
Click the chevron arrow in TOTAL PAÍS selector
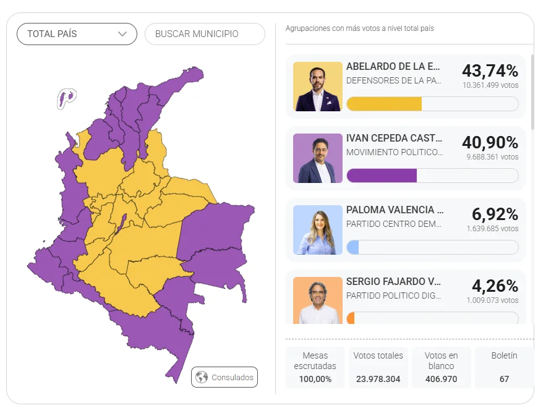click(122, 34)
